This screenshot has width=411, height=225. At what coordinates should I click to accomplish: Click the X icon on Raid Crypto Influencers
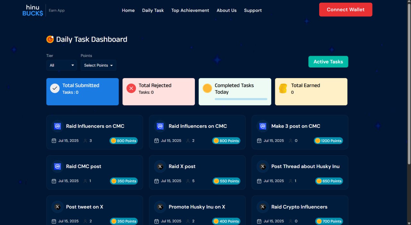tap(263, 207)
